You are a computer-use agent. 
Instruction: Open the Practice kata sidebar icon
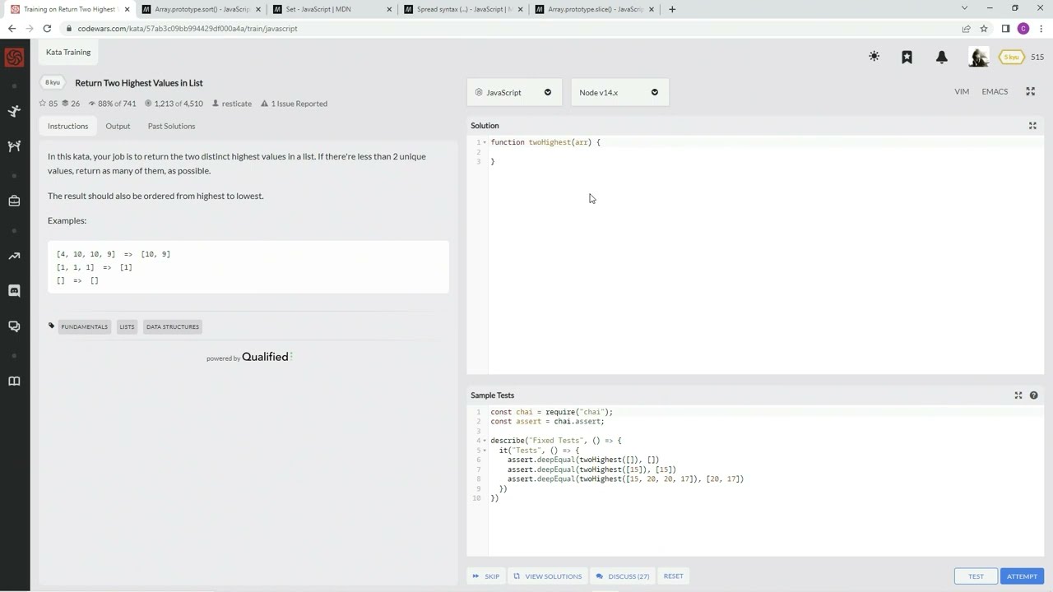click(14, 111)
